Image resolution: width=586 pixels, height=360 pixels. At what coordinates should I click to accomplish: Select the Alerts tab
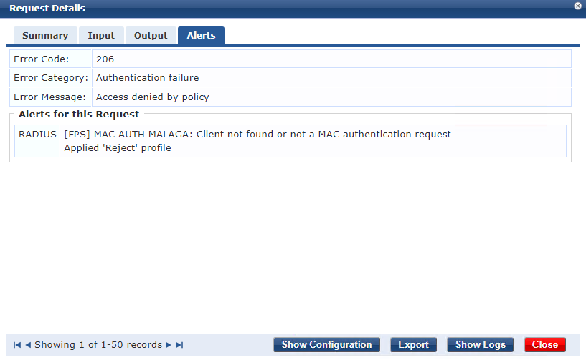tap(201, 35)
